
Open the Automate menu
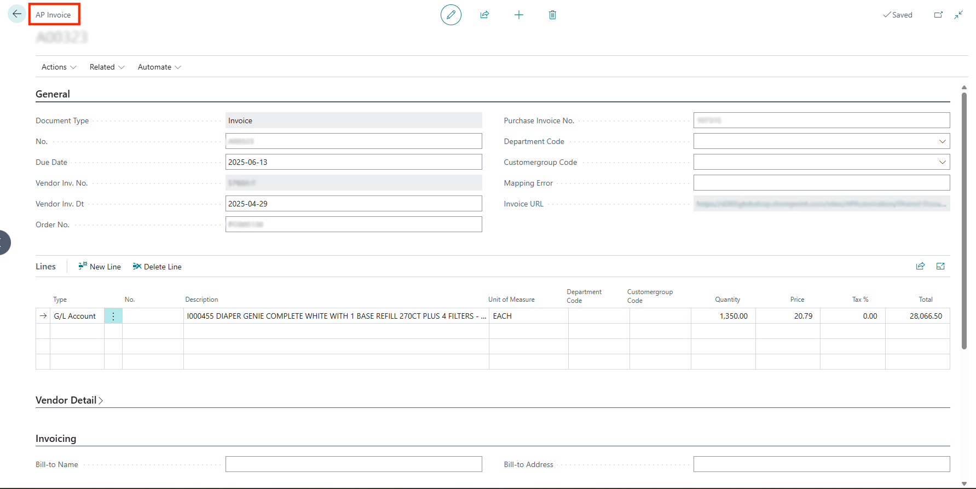pos(159,67)
